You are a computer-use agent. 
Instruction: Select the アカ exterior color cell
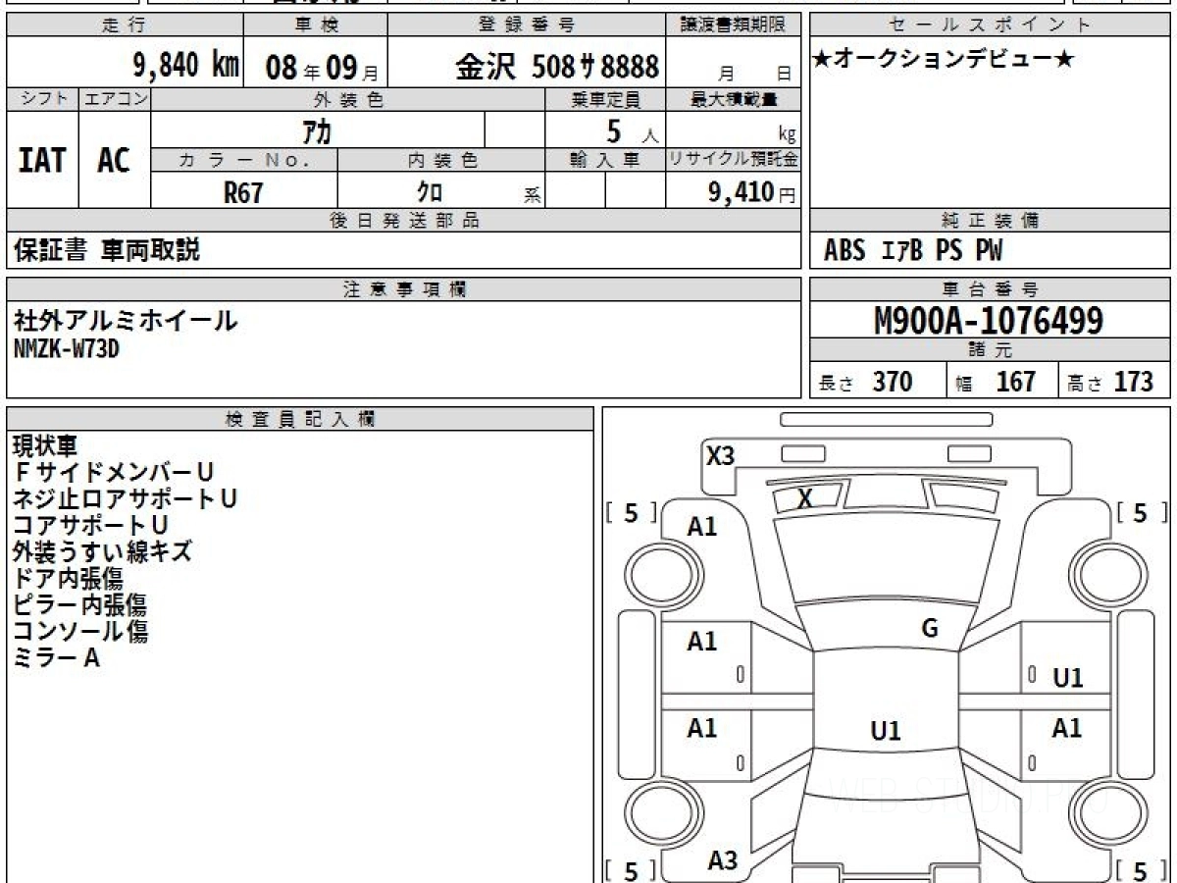click(316, 130)
